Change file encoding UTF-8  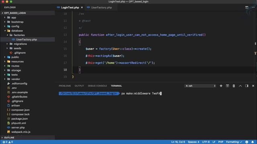(206, 142)
